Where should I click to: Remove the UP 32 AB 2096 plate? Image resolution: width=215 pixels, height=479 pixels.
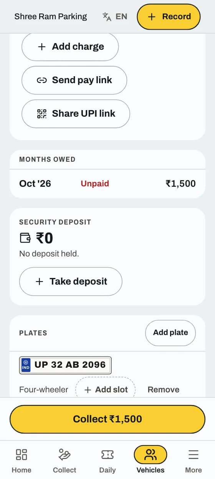click(164, 390)
